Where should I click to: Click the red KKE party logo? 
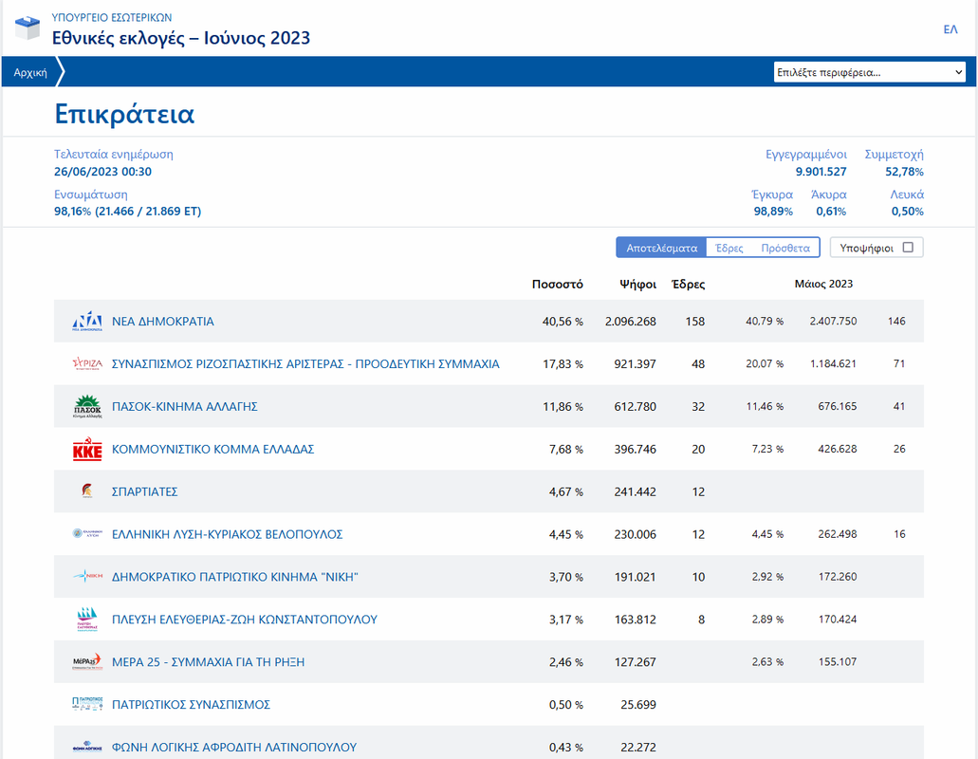(87, 449)
